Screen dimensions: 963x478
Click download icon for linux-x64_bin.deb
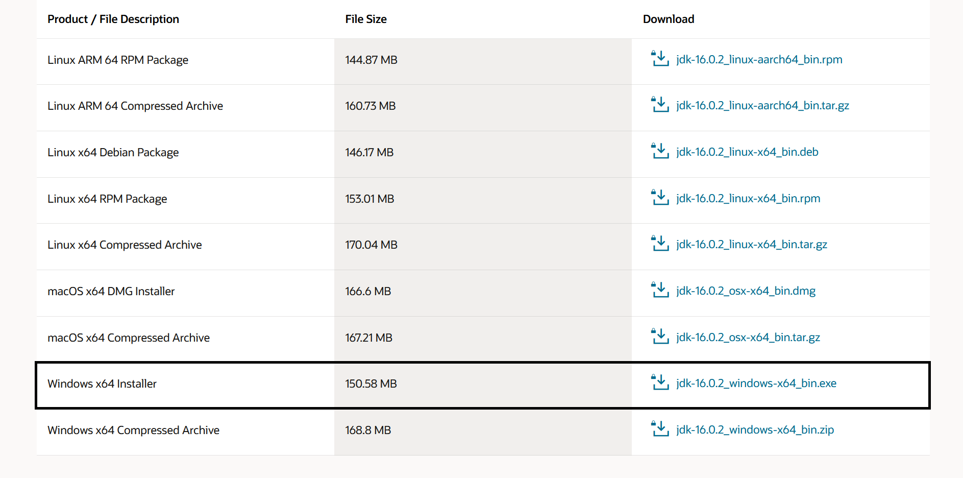tap(660, 151)
